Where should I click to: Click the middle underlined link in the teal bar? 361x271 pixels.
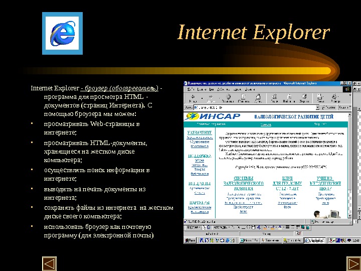pyautogui.click(x=266, y=124)
